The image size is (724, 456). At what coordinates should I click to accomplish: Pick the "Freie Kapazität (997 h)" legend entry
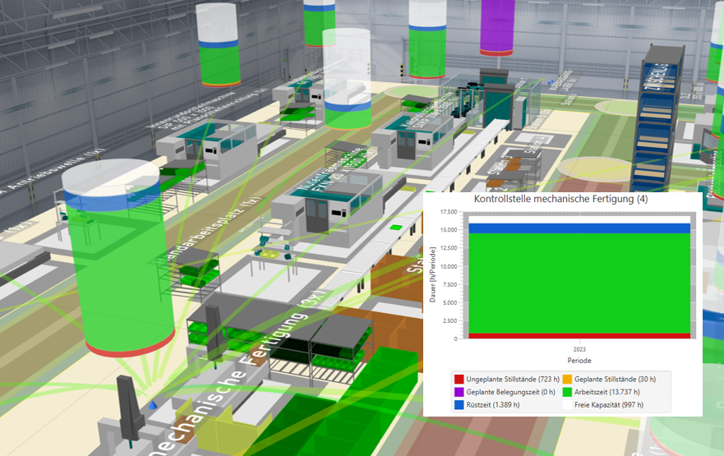point(609,405)
